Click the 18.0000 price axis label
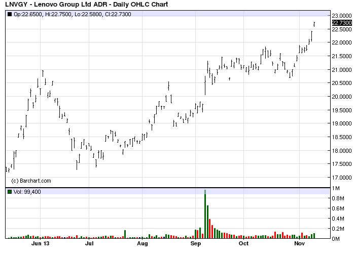The image size is (355, 259). (342, 151)
